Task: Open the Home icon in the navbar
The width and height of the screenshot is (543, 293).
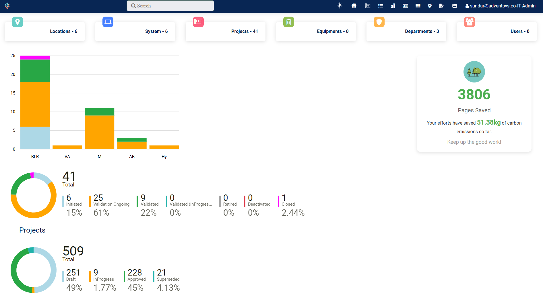Action: click(354, 5)
